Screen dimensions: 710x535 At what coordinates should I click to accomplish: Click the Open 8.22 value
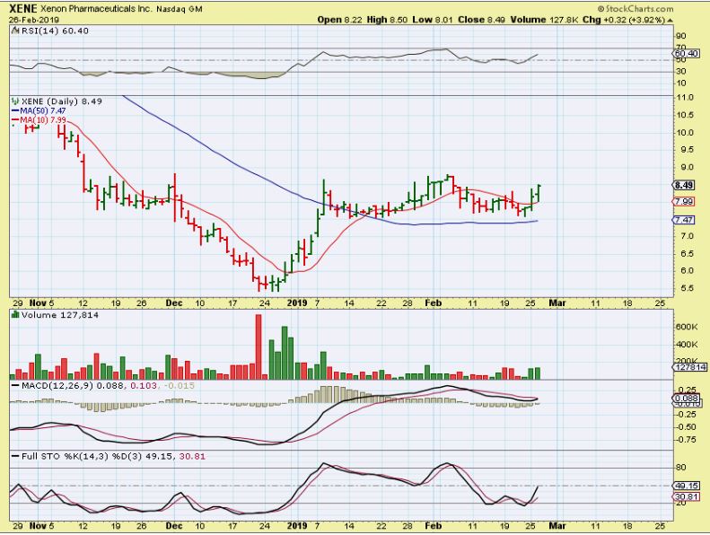pos(339,20)
